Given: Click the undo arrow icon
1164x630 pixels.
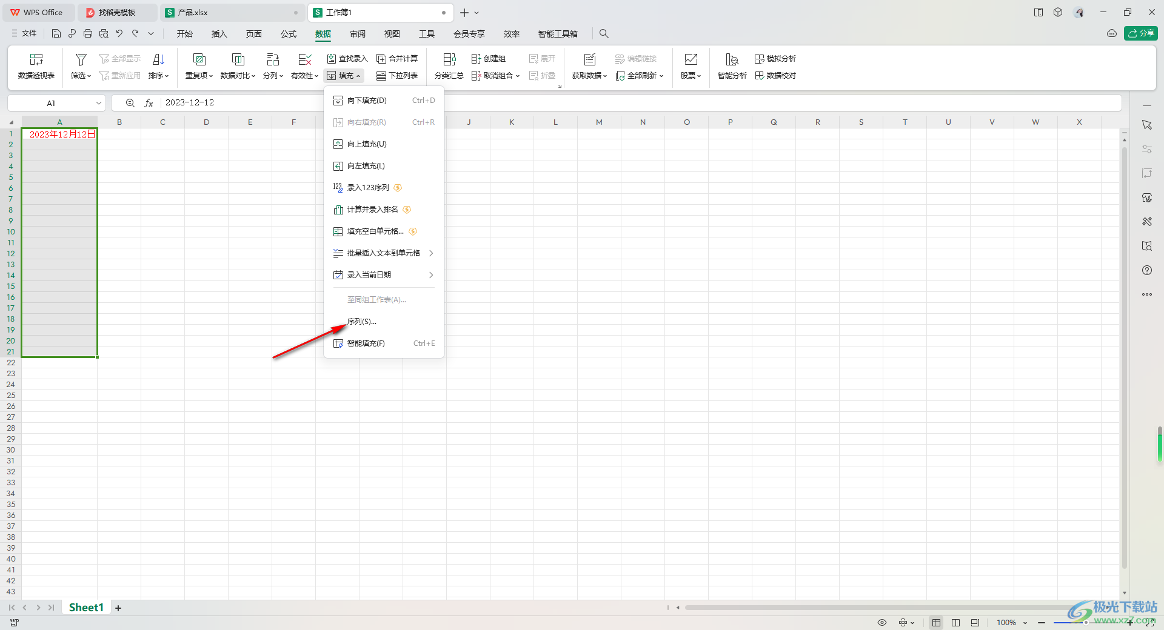Looking at the screenshot, I should [x=119, y=34].
